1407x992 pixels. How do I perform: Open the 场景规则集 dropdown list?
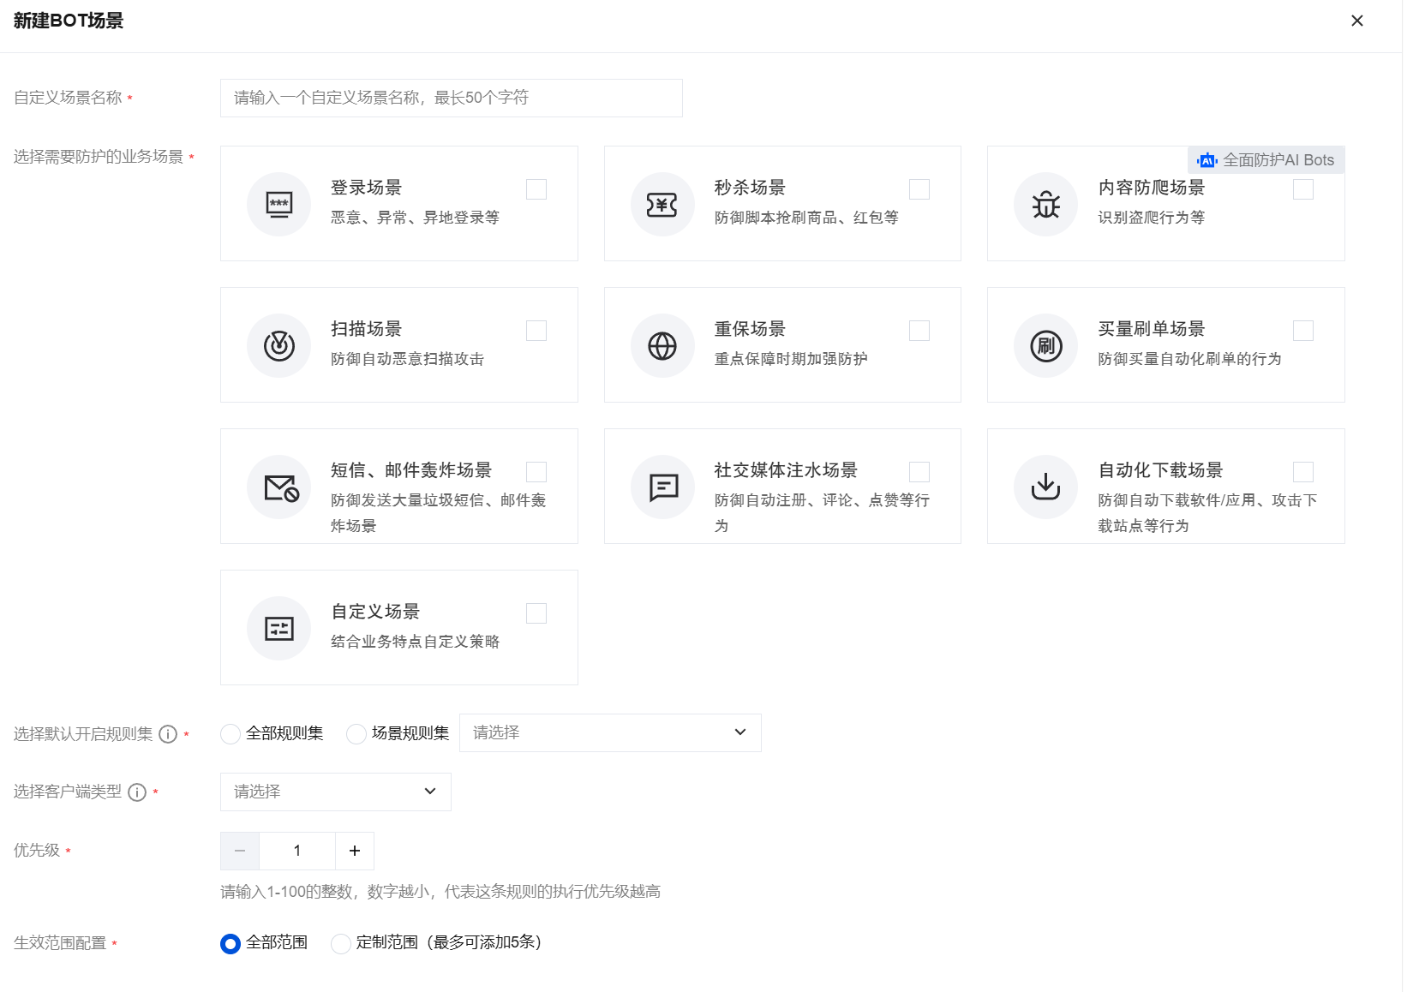pos(609,733)
